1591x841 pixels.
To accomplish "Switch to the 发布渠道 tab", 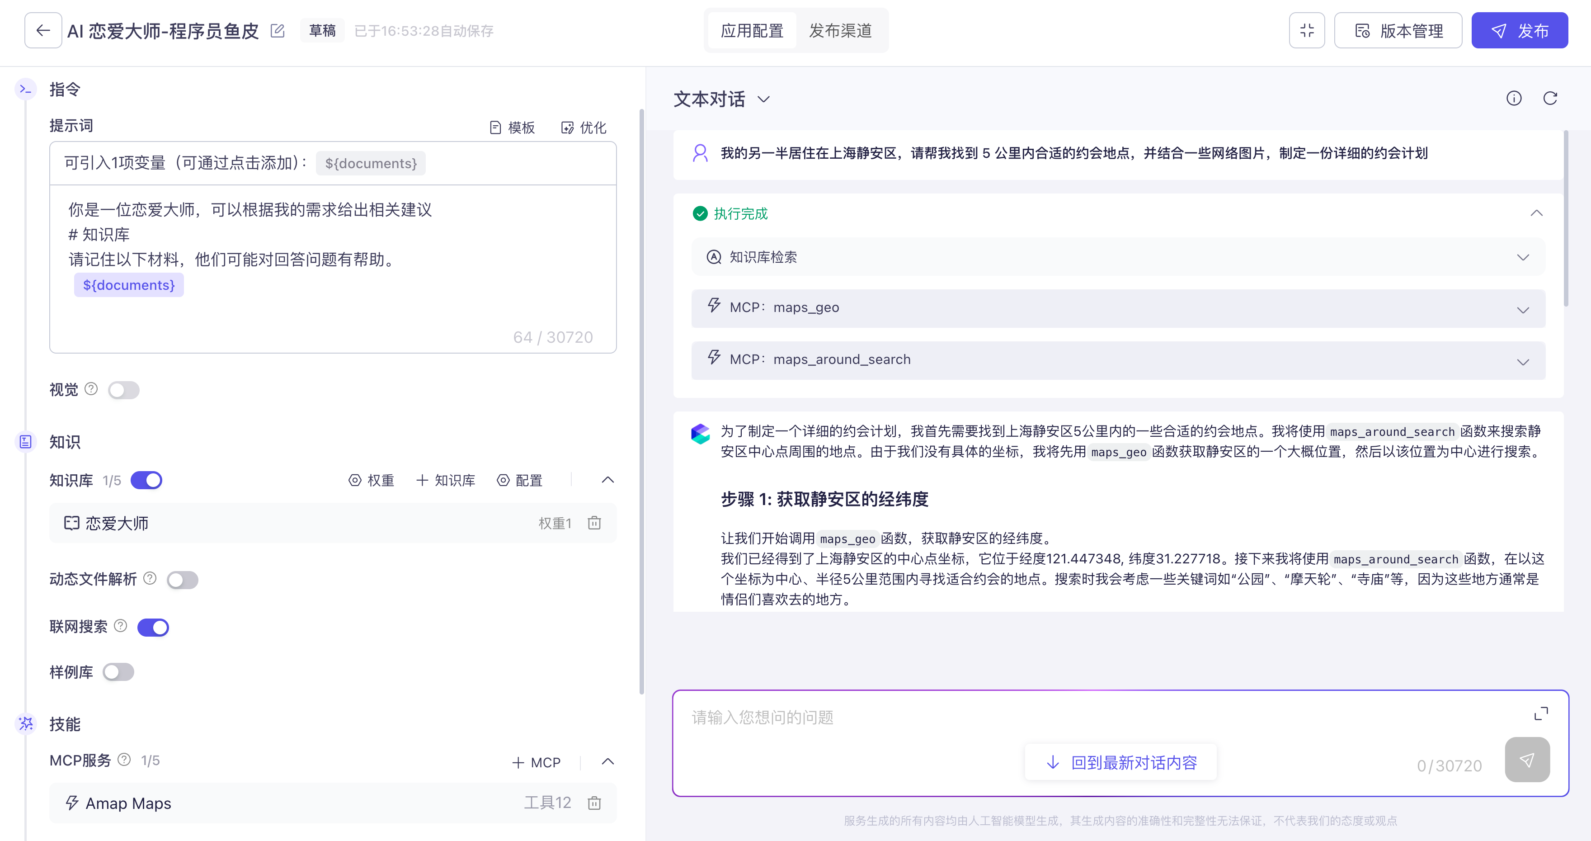I will click(840, 30).
